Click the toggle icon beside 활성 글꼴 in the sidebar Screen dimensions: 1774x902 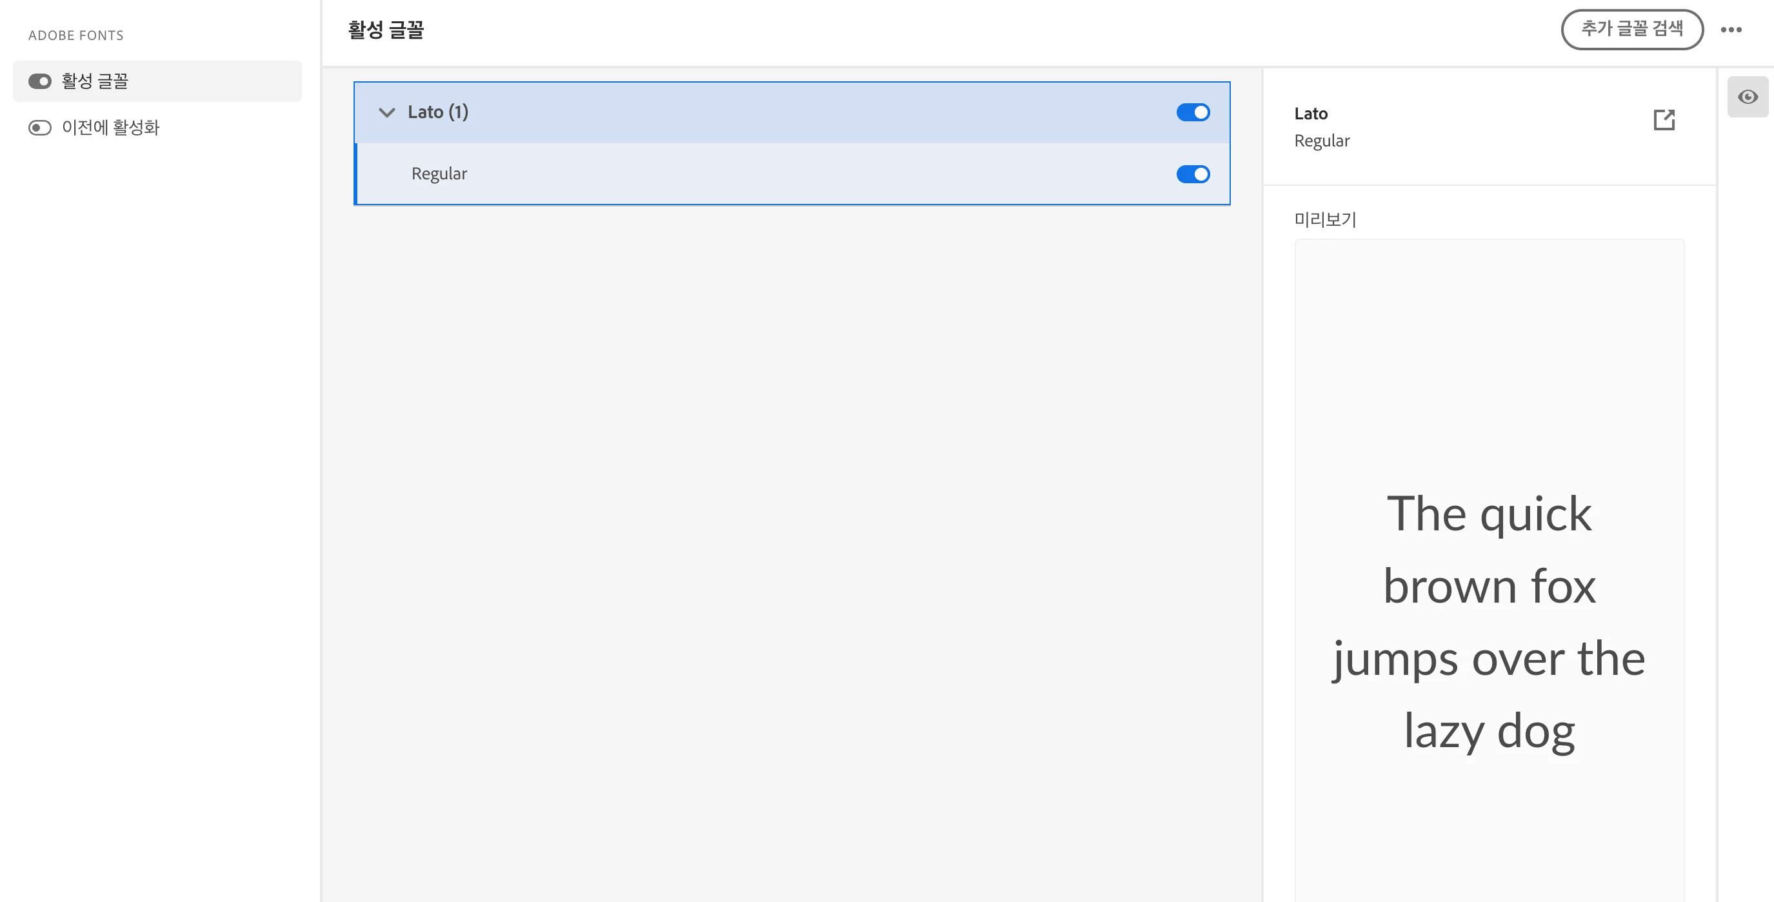pyautogui.click(x=40, y=81)
